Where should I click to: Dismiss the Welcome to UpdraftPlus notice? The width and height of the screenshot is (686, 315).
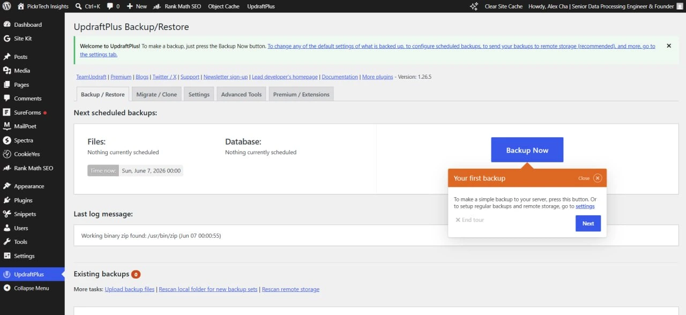tap(669, 46)
